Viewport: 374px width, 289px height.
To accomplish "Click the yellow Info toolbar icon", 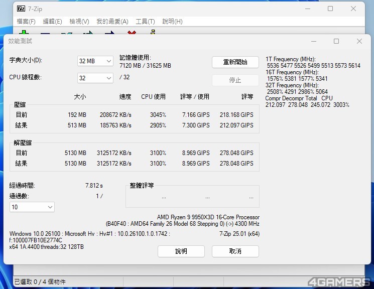I will pos(152,33).
